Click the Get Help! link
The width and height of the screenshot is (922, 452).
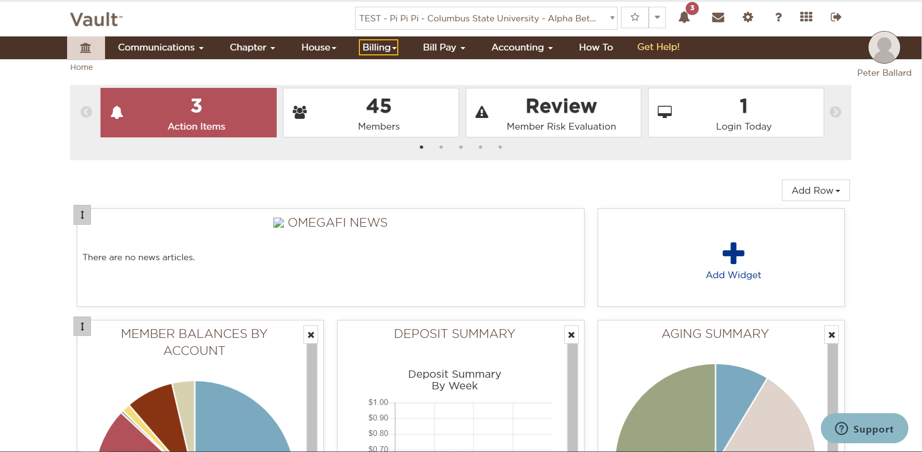658,47
